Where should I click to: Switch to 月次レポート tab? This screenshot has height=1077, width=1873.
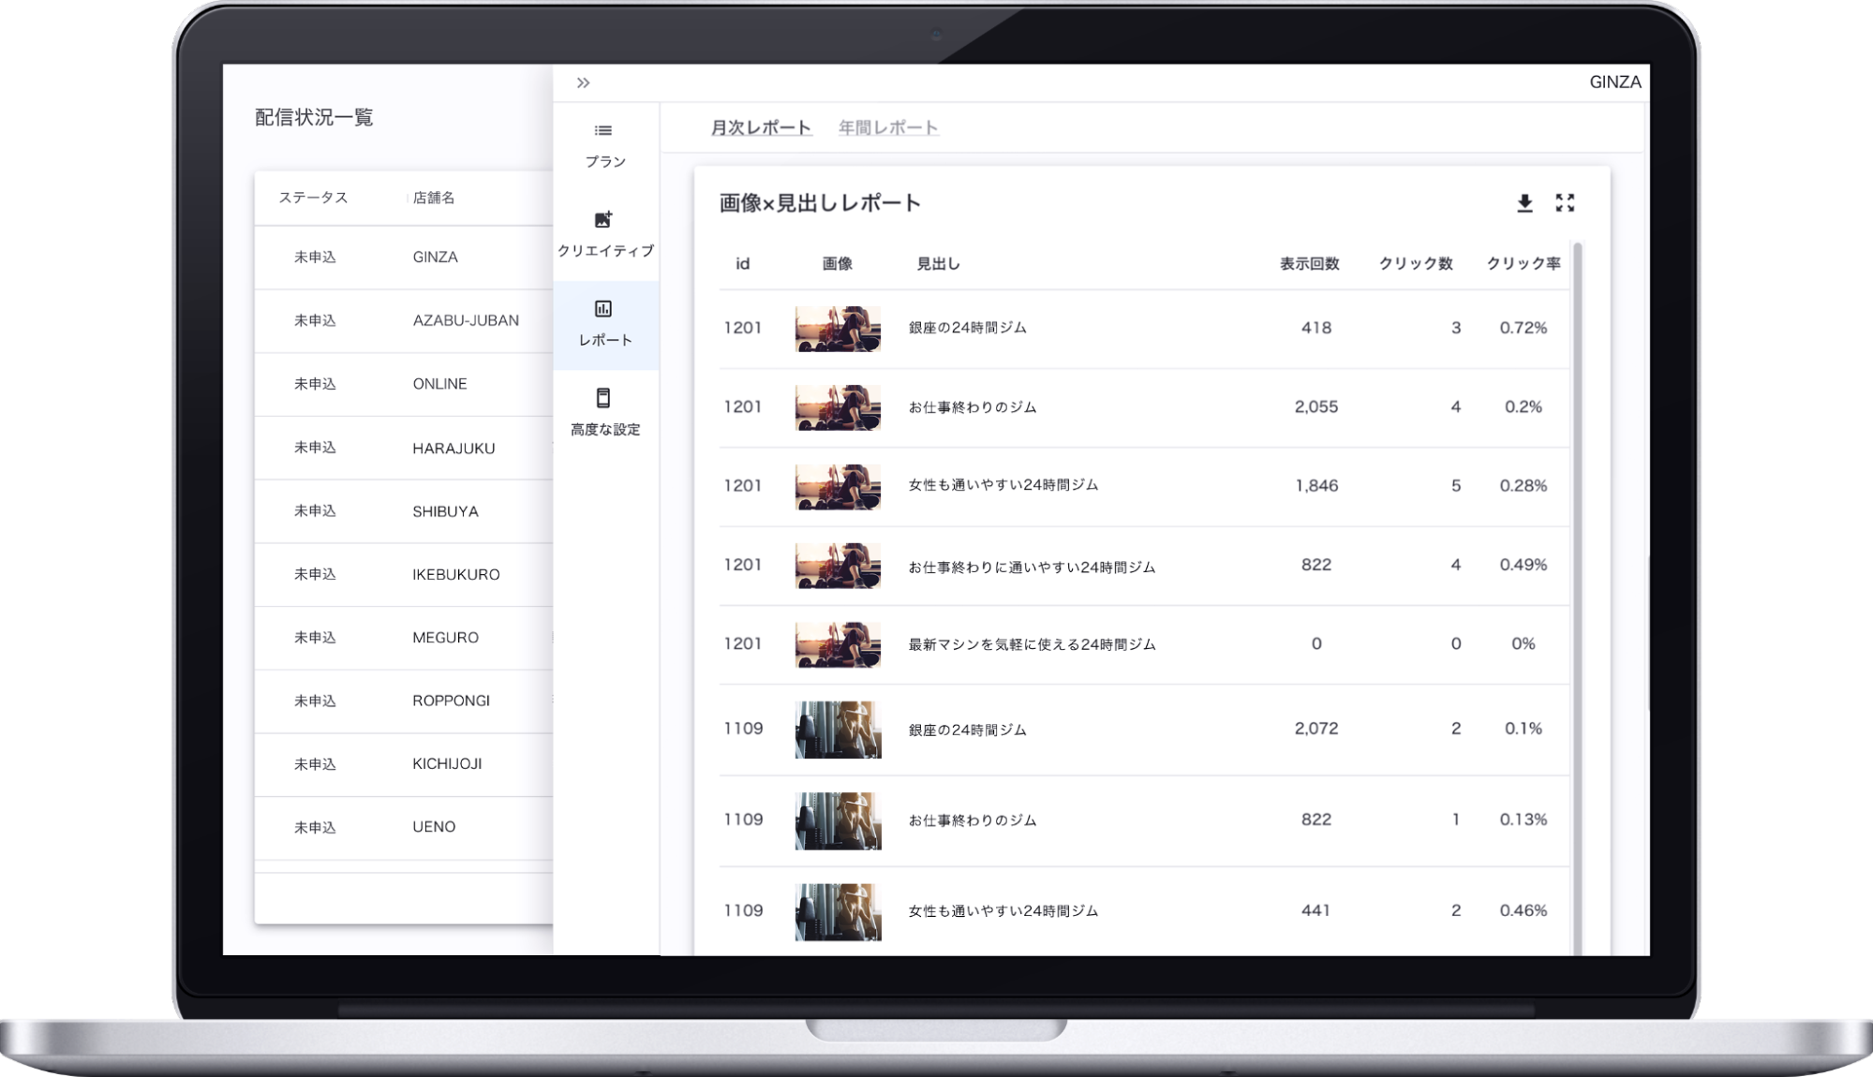coord(760,128)
